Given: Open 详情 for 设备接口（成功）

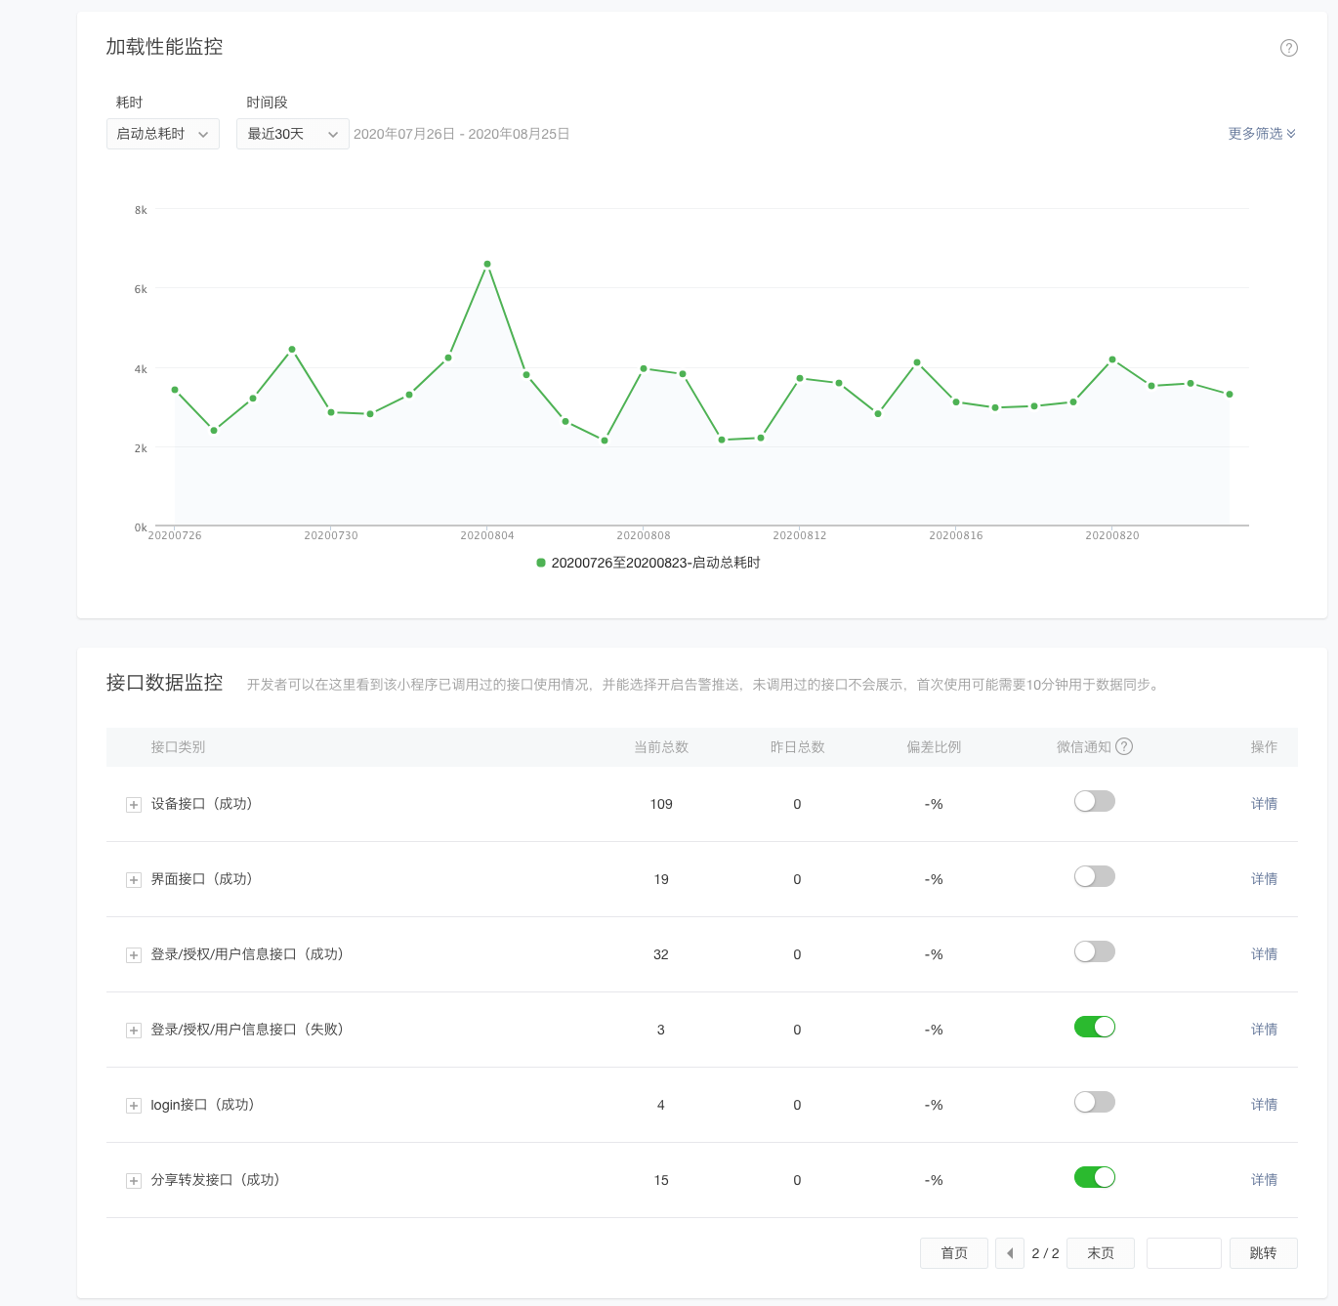Looking at the screenshot, I should (x=1264, y=804).
